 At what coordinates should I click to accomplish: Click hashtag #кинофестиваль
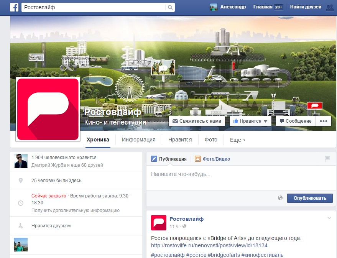(262, 255)
